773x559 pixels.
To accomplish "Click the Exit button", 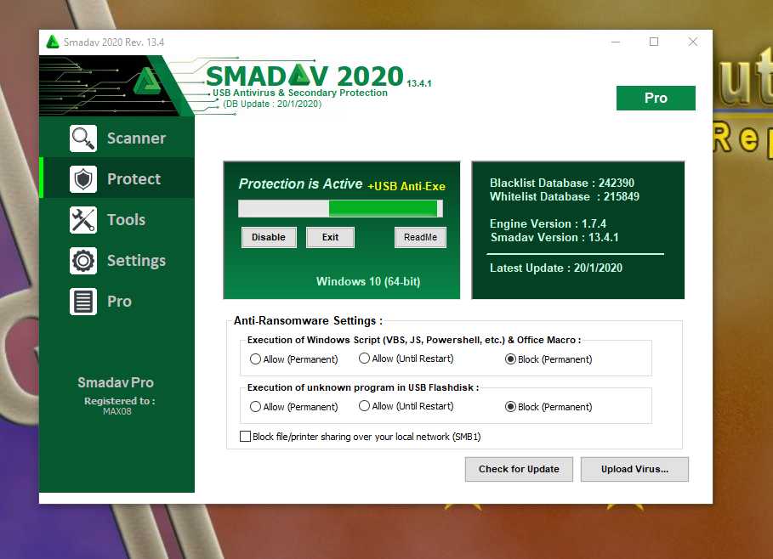I will (330, 237).
